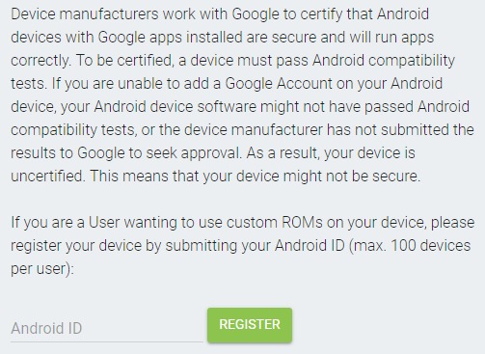Screen dimensions: 485x354
Task: Click the phrase 'register your device by submitting'
Action: (x=124, y=246)
